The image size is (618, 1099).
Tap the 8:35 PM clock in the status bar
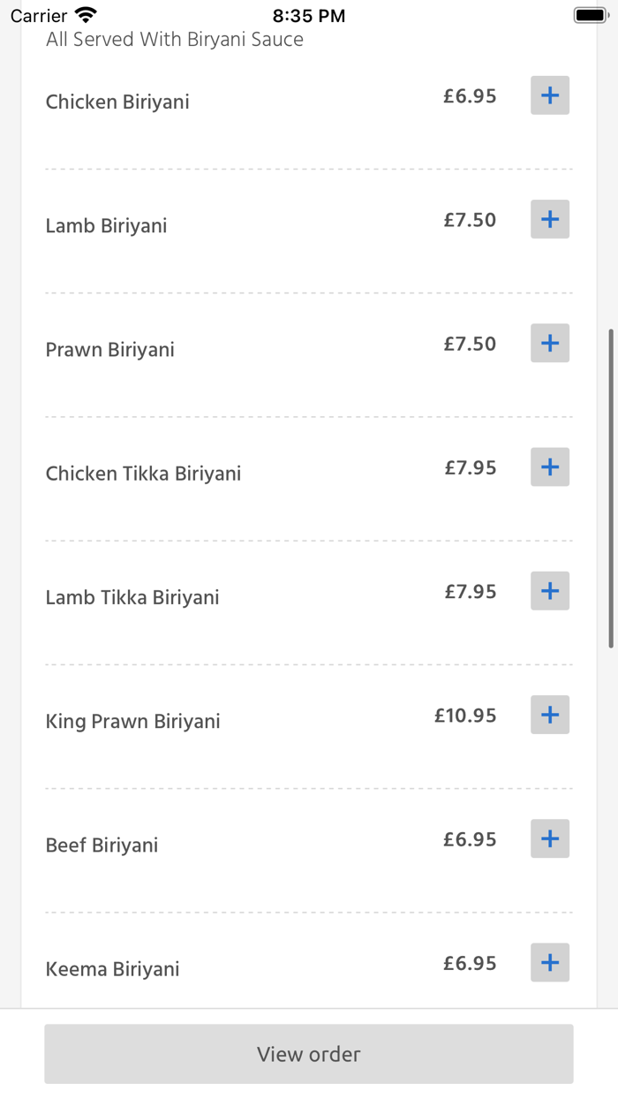(x=309, y=14)
